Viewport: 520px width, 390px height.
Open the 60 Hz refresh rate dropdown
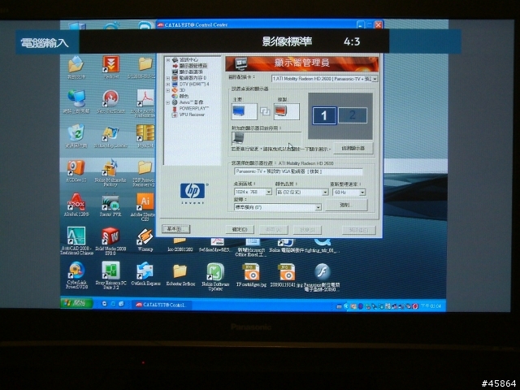362,192
